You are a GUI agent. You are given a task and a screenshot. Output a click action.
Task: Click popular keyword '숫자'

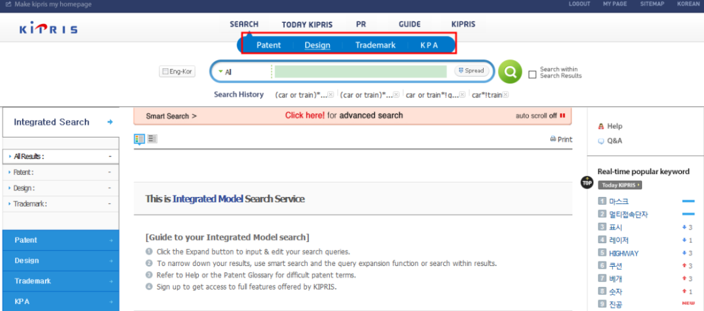[615, 291]
